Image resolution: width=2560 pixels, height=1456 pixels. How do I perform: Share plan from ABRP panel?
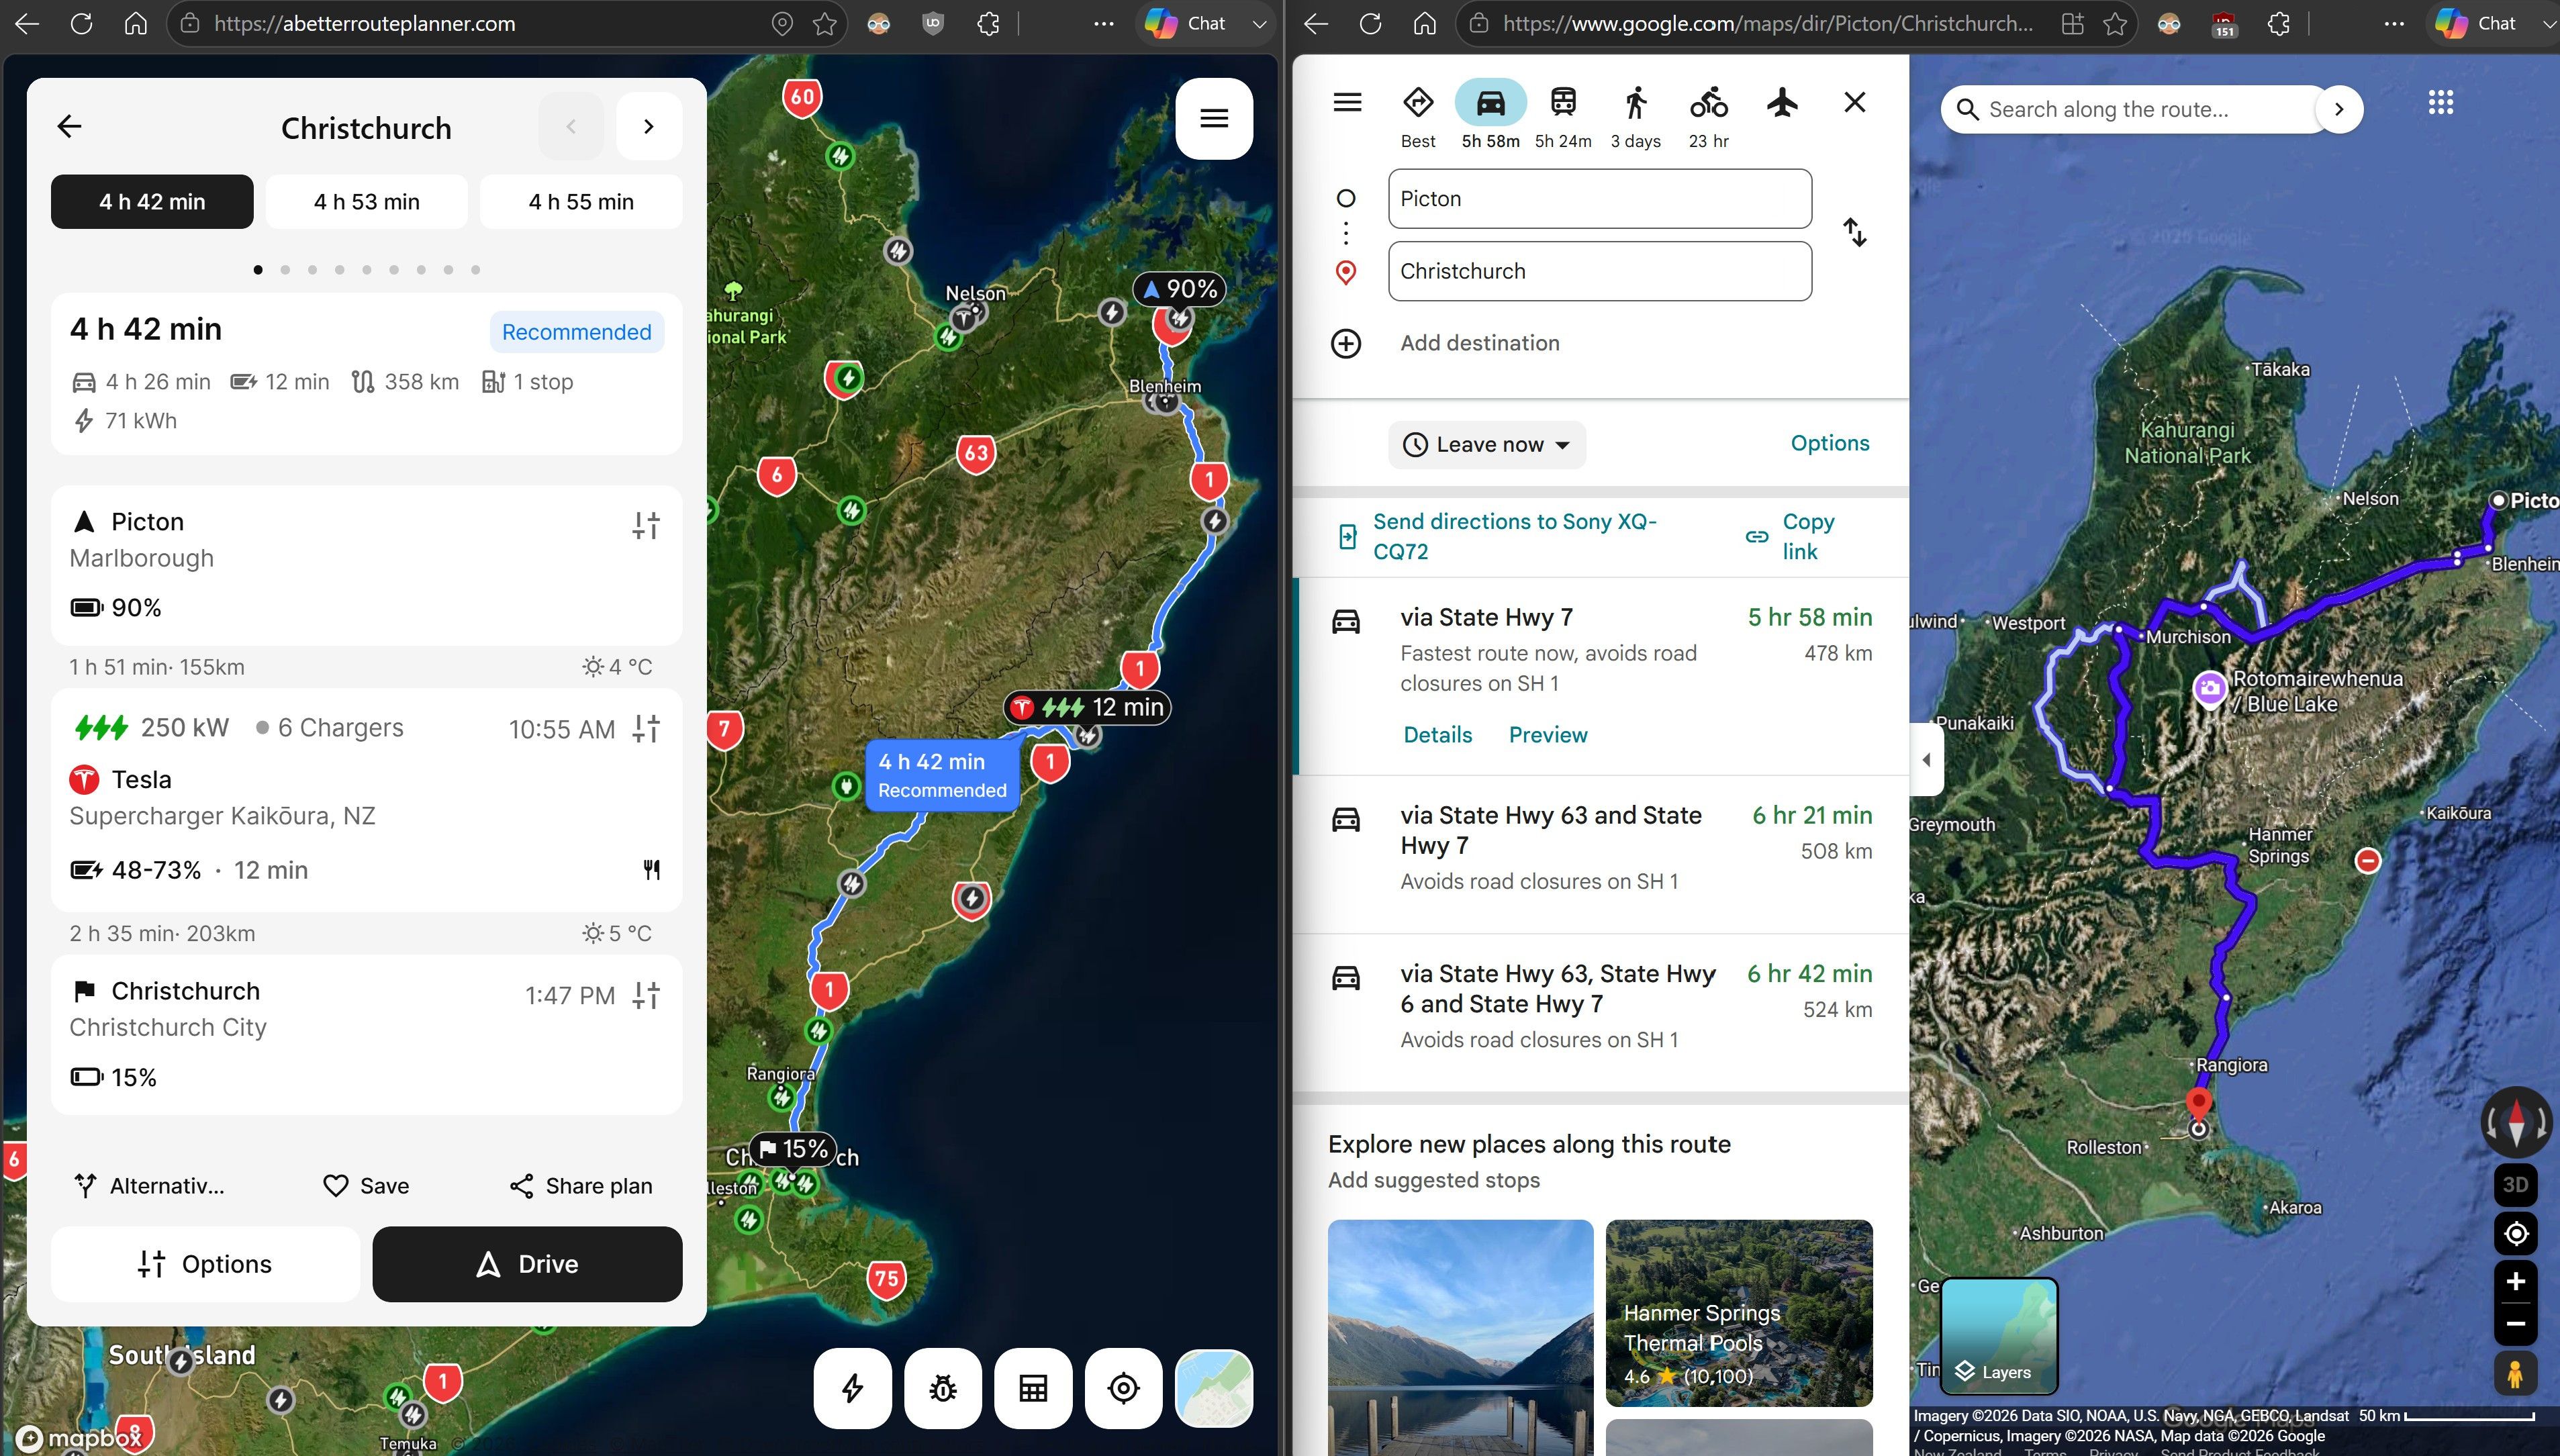click(x=581, y=1186)
